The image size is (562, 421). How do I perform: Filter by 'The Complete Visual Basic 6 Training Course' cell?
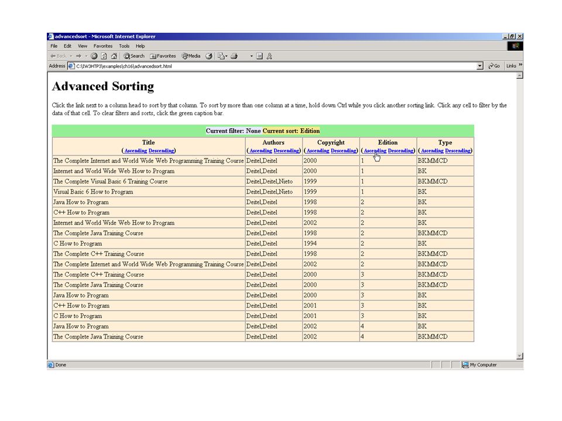click(x=149, y=181)
